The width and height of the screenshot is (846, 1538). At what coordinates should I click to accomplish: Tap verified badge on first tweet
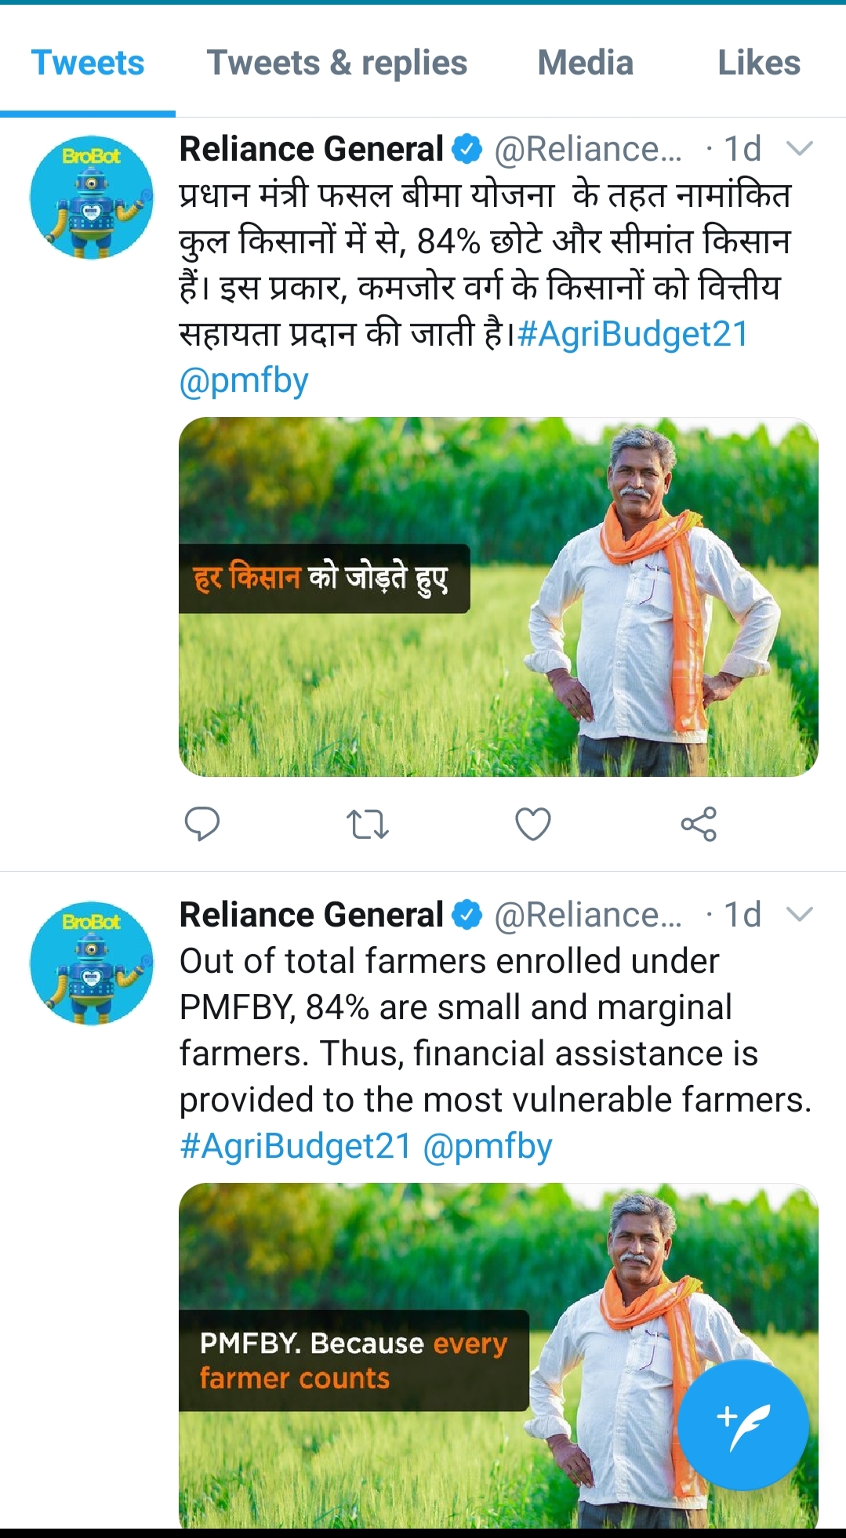[x=468, y=149]
